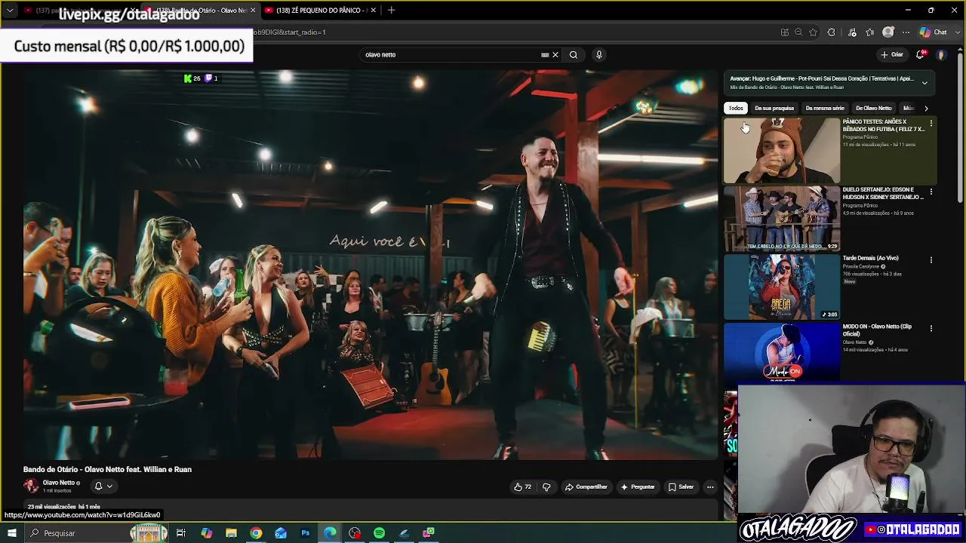This screenshot has height=543, width=966.
Task: Open Google Chrome from the taskbar
Action: 256,533
